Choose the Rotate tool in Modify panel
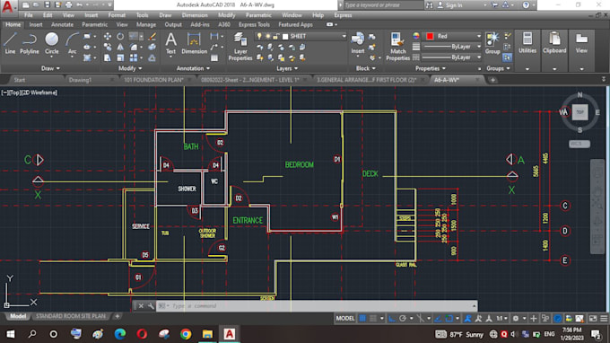Image resolution: width=610 pixels, height=343 pixels. point(120,36)
